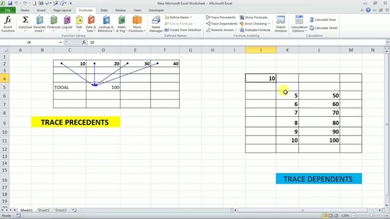The width and height of the screenshot is (390, 219).
Task: Click the TRACE PRECEDENTS yellow label
Action: click(76, 122)
